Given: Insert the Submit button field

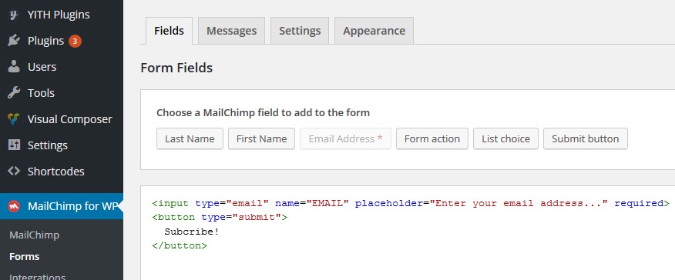Looking at the screenshot, I should [586, 138].
